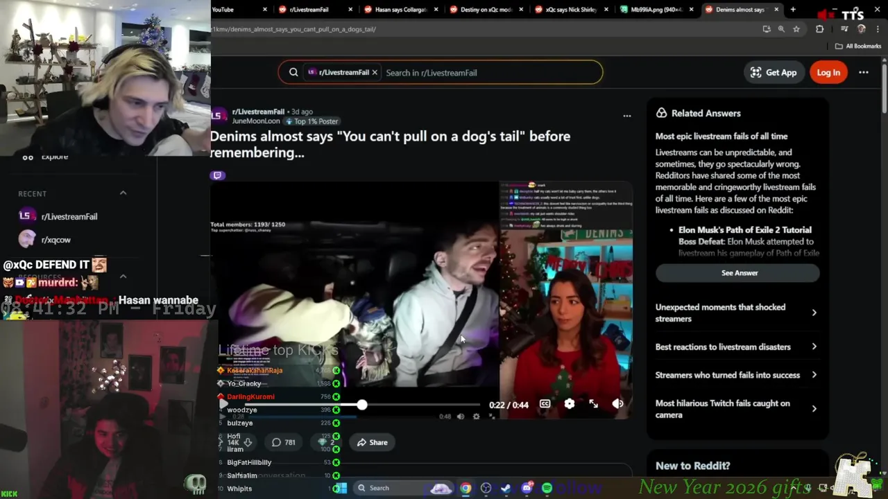Click the See Answer button
The image size is (888, 499).
point(738,273)
